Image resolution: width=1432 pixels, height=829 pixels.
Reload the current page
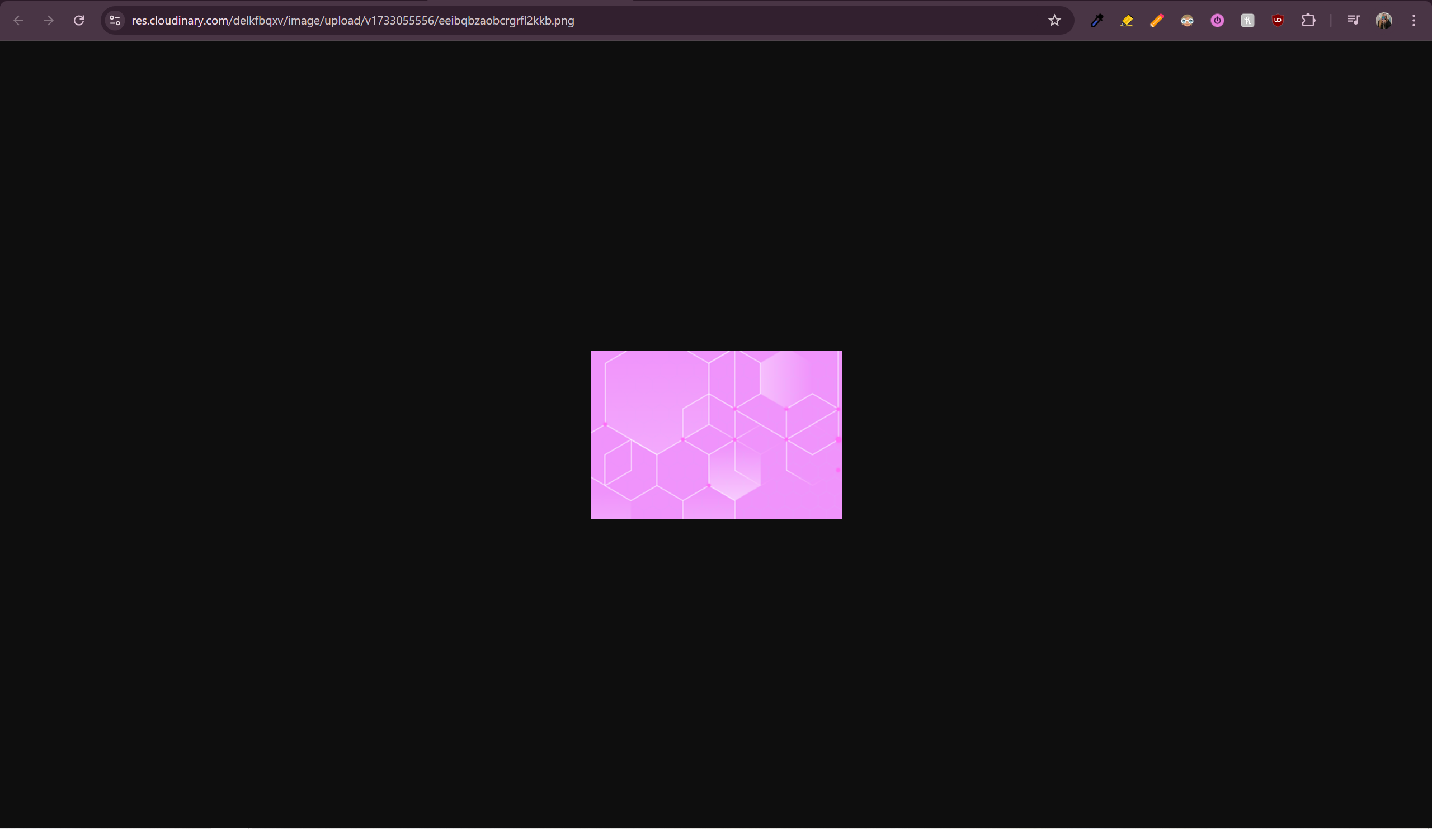click(79, 21)
